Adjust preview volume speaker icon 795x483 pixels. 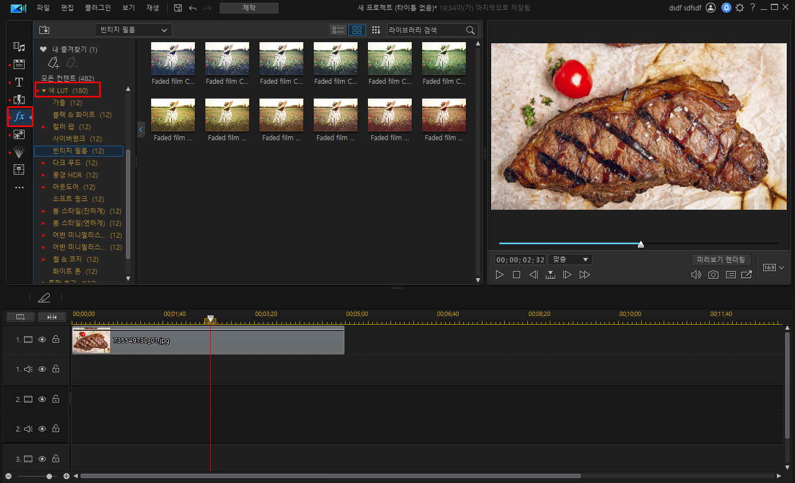click(x=696, y=275)
